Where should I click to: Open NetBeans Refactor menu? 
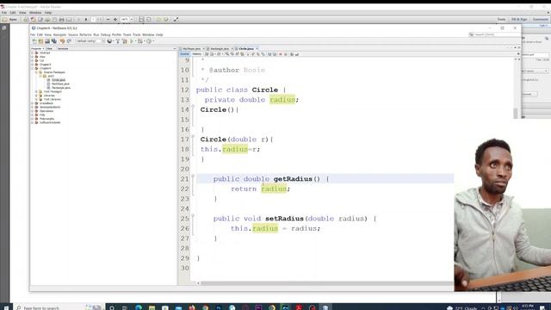click(x=85, y=34)
